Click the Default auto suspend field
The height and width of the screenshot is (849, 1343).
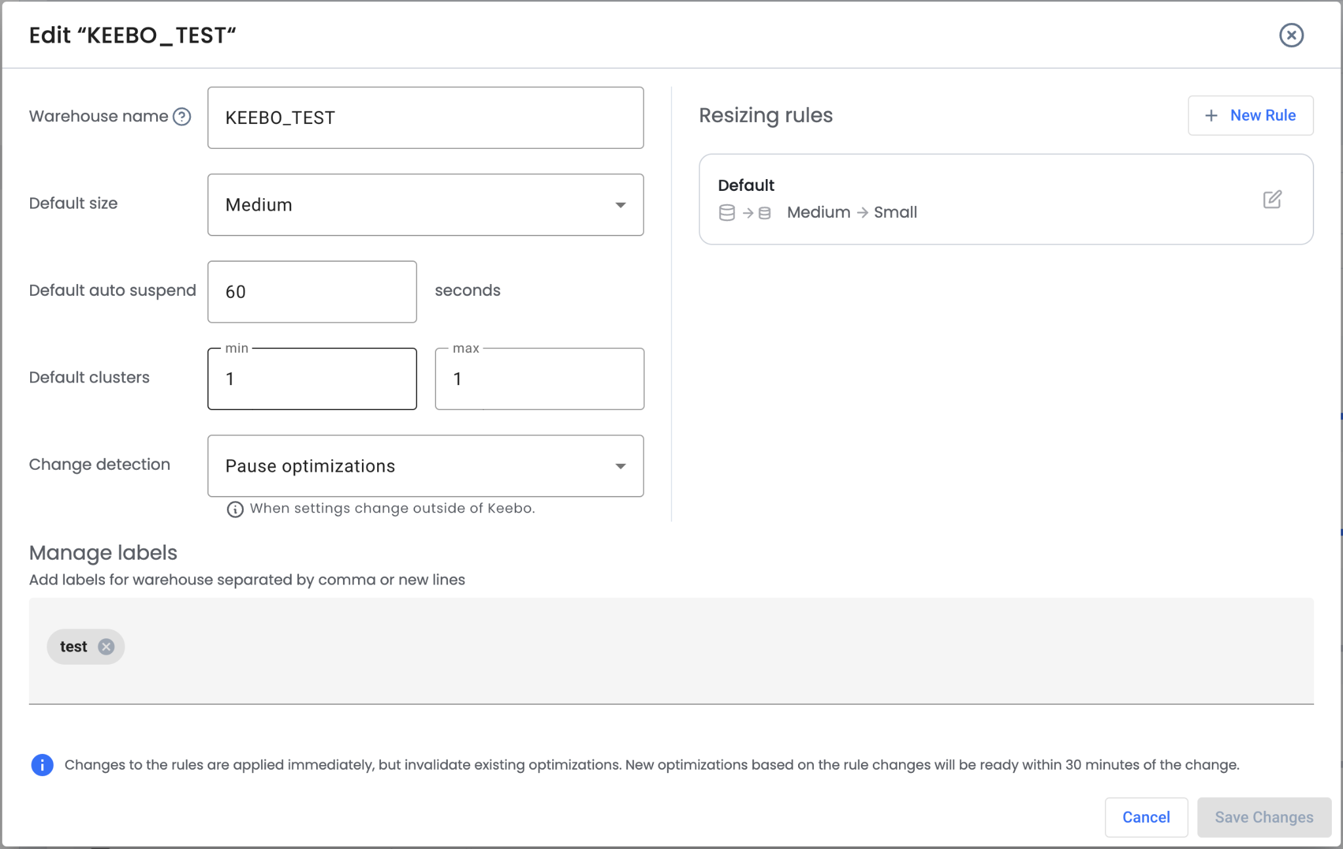pos(311,292)
